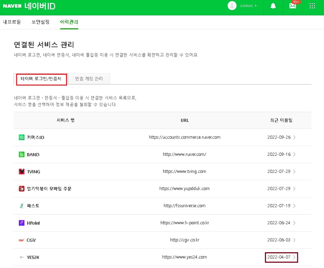The height and width of the screenshot is (268, 324).
Task: Click the TVING service icon
Action: coord(21,172)
